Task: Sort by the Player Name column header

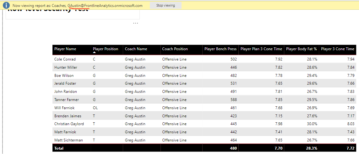Action: click(65, 49)
